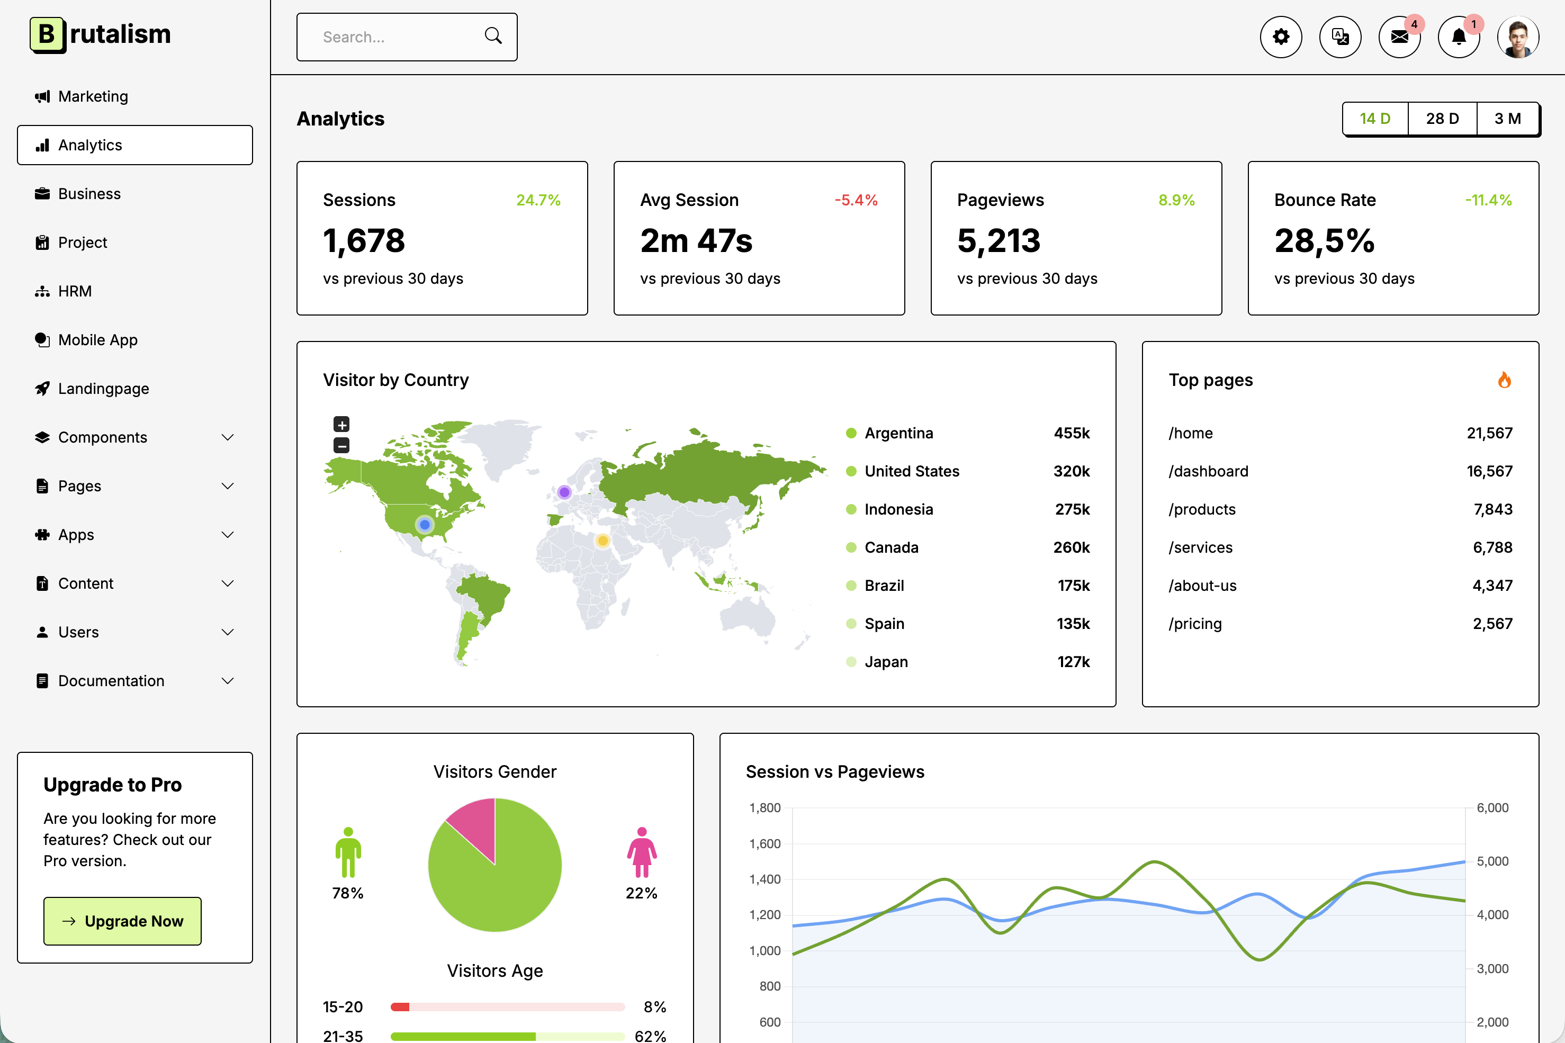Click the purple map marker in Europe
This screenshot has width=1565, height=1043.
point(564,492)
